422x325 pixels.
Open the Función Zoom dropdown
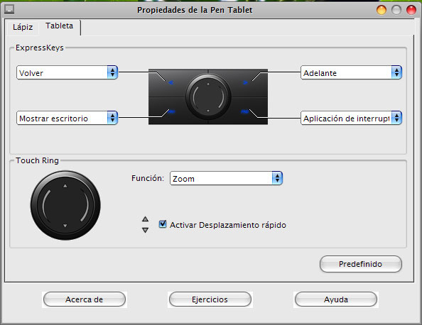coord(226,178)
